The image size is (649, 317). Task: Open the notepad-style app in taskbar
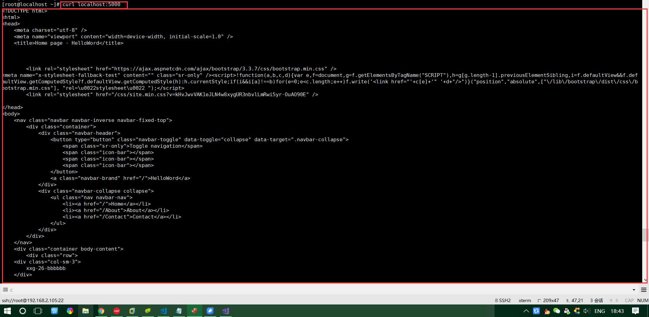tap(179, 311)
